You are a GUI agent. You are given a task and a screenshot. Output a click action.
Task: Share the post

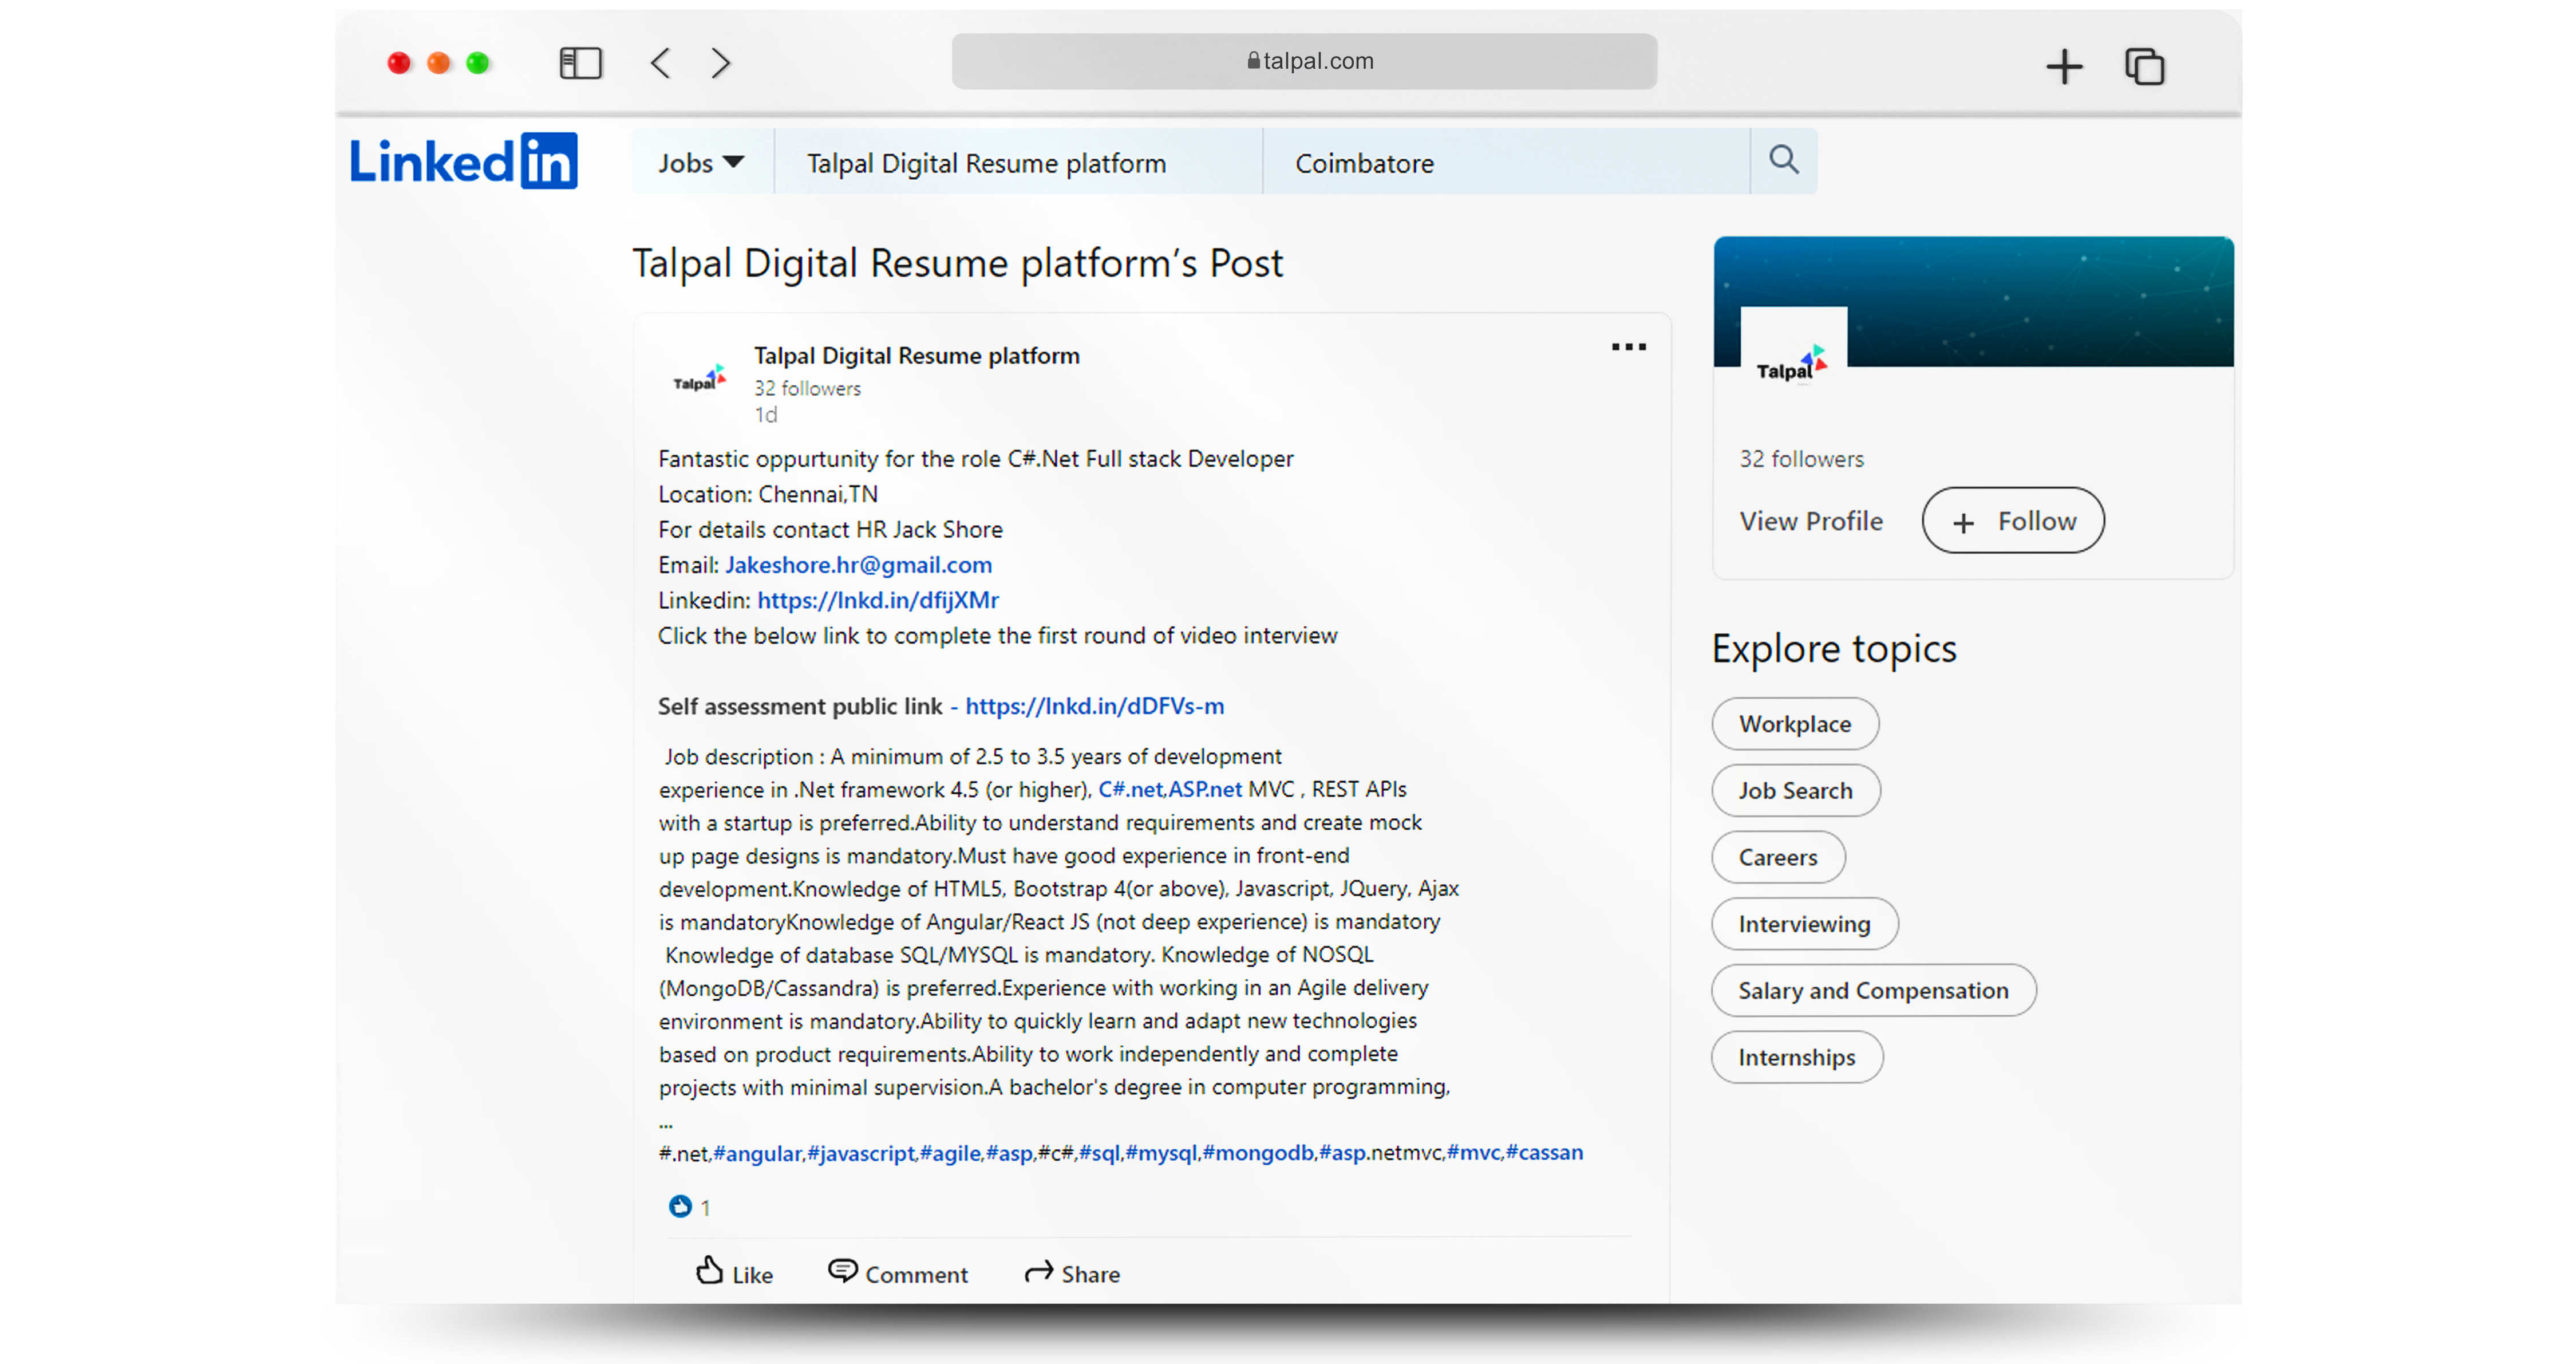(x=1072, y=1273)
